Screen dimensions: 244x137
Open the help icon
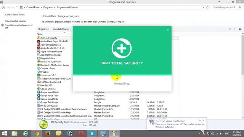click(240, 29)
